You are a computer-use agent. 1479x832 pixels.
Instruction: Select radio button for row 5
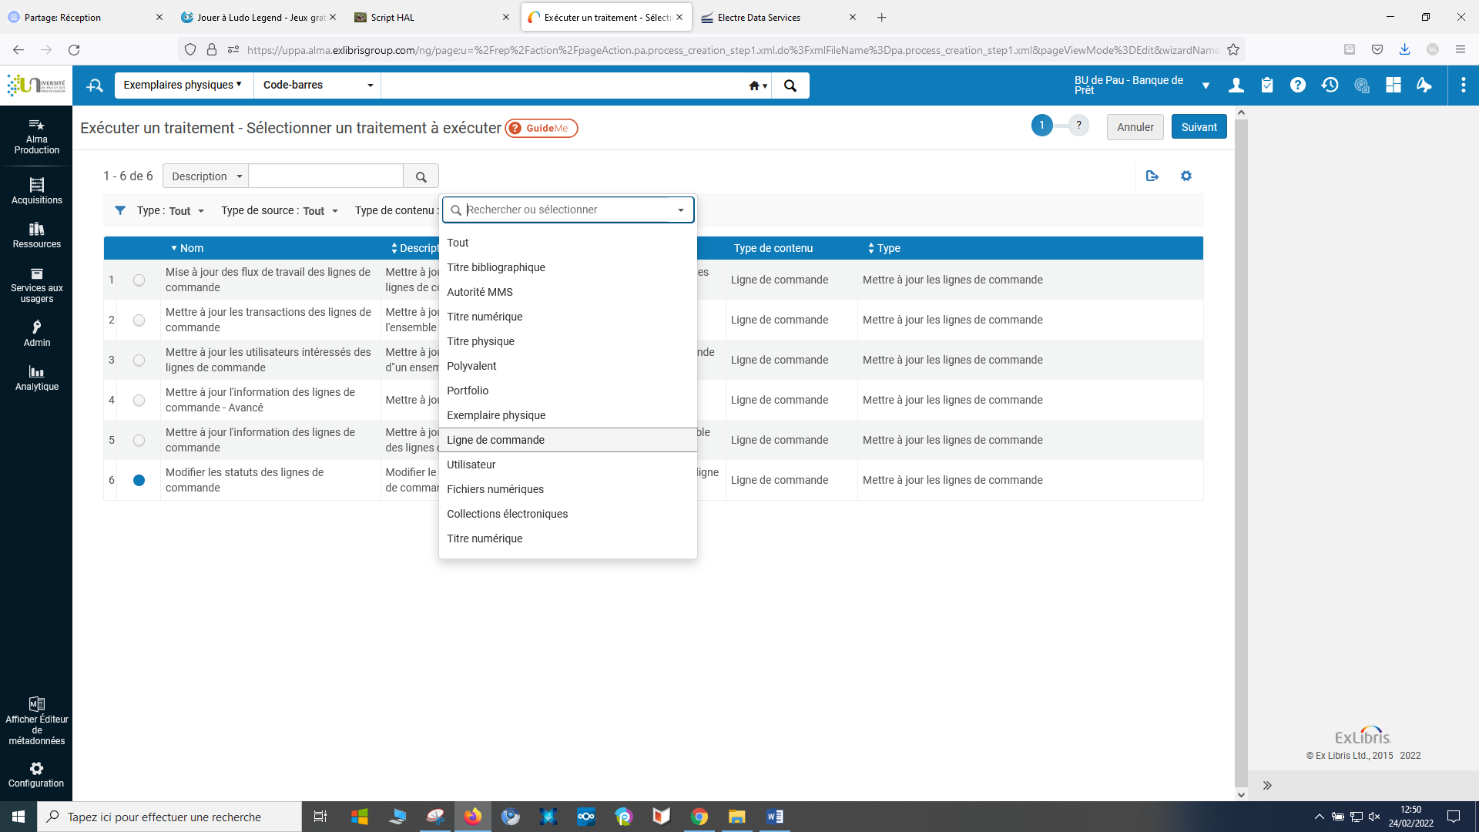[139, 441]
